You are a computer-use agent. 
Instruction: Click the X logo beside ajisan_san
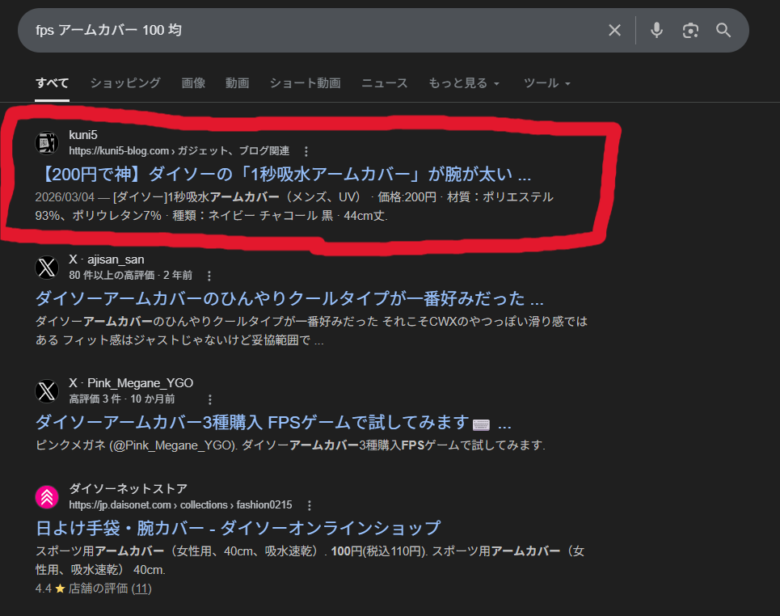(x=47, y=268)
